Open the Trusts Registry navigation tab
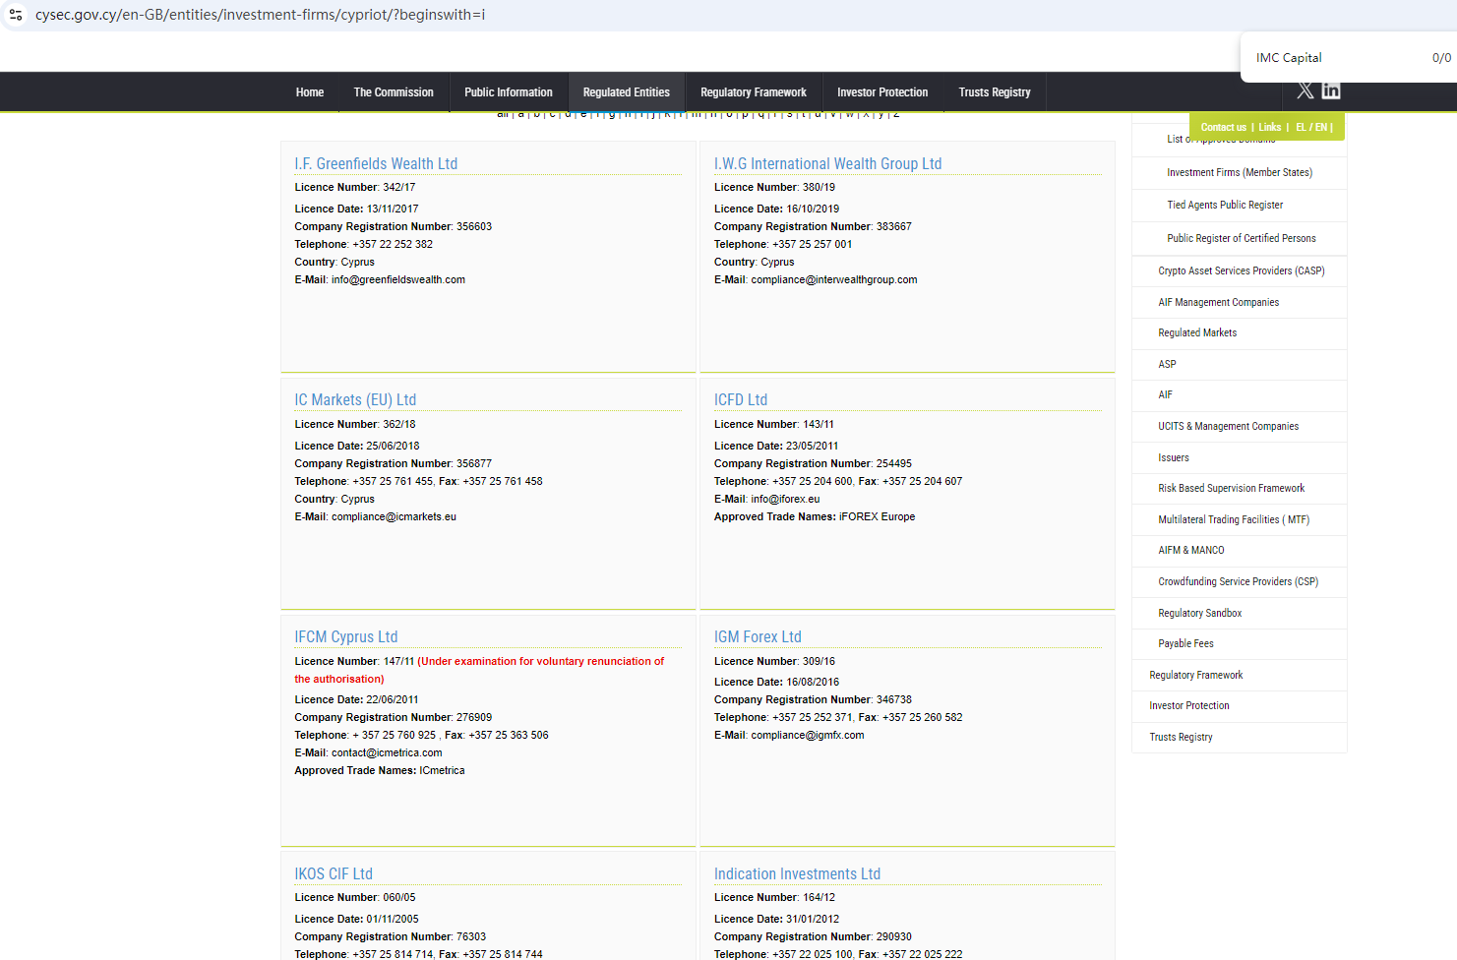 (994, 92)
